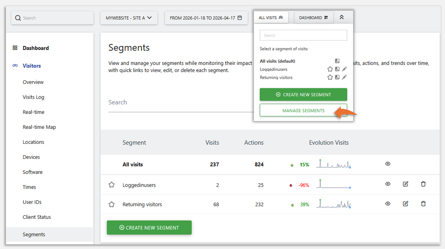Viewport: 445px width, 249px height.
Task: Open the compare icon for Returning visitors
Action: coord(337,77)
